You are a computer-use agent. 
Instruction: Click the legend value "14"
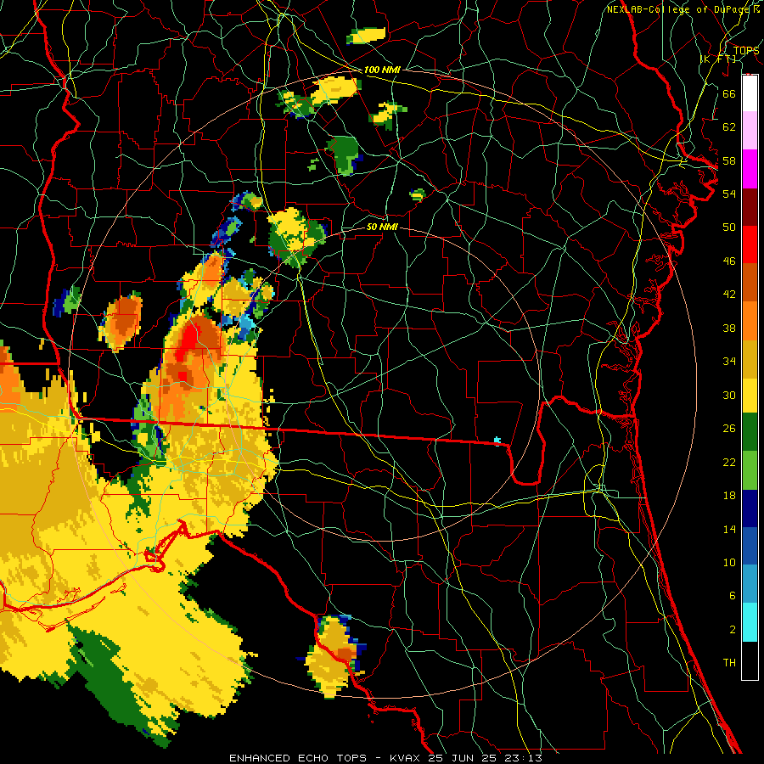729,529
